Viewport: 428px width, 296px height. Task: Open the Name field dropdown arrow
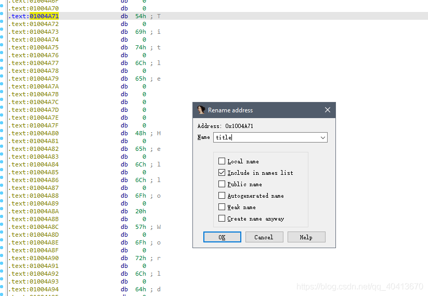[x=323, y=137]
